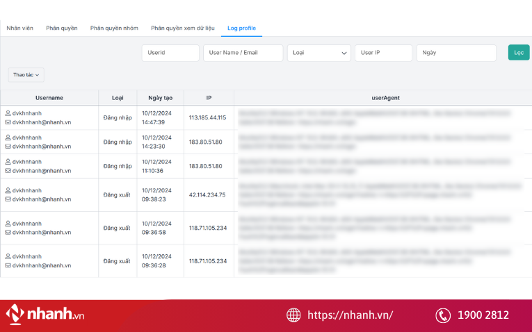Image resolution: width=532 pixels, height=332 pixels.
Task: Click timestamp 10/12/2024 14:47:39
Action: point(156,117)
